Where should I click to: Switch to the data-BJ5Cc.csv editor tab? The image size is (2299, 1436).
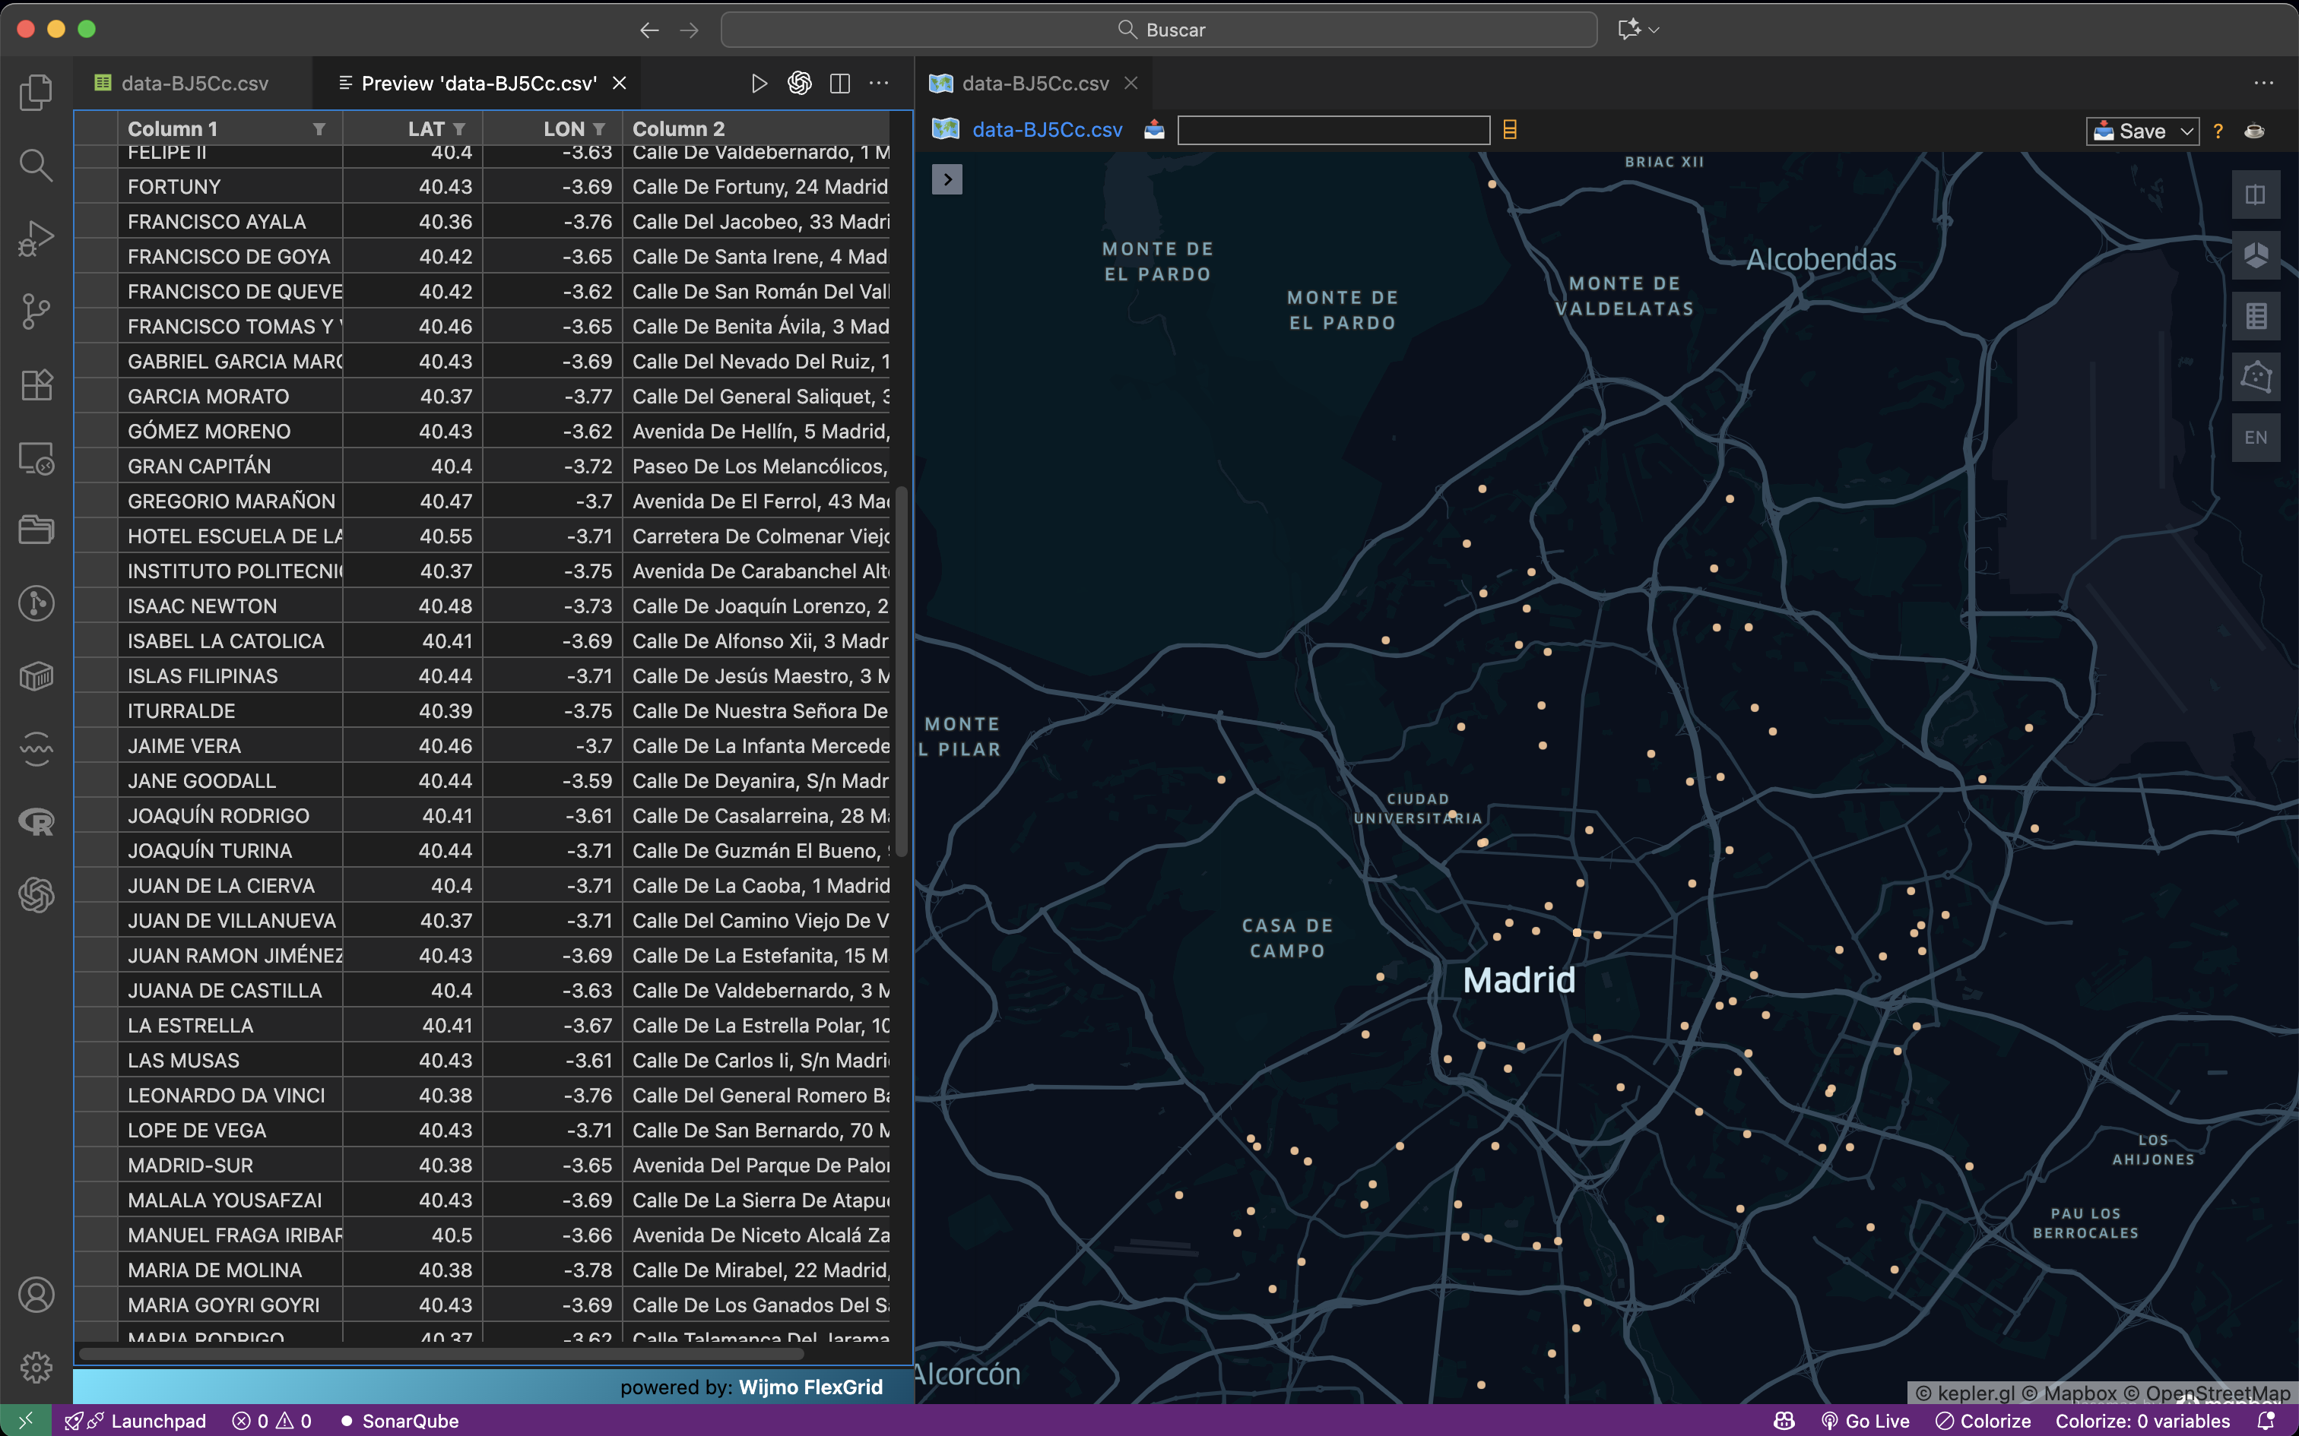pos(194,84)
